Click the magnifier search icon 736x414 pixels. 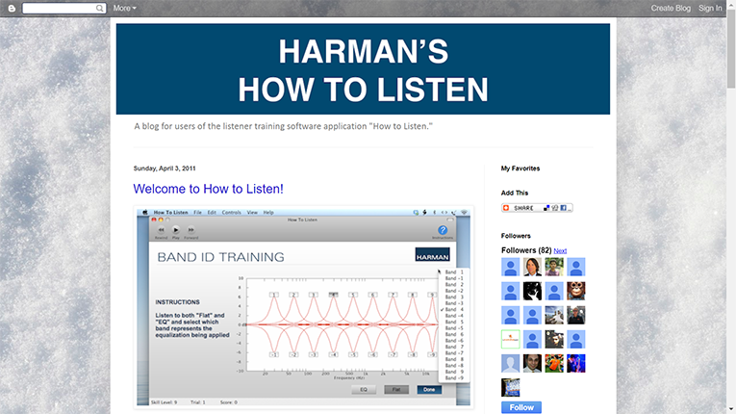point(99,8)
